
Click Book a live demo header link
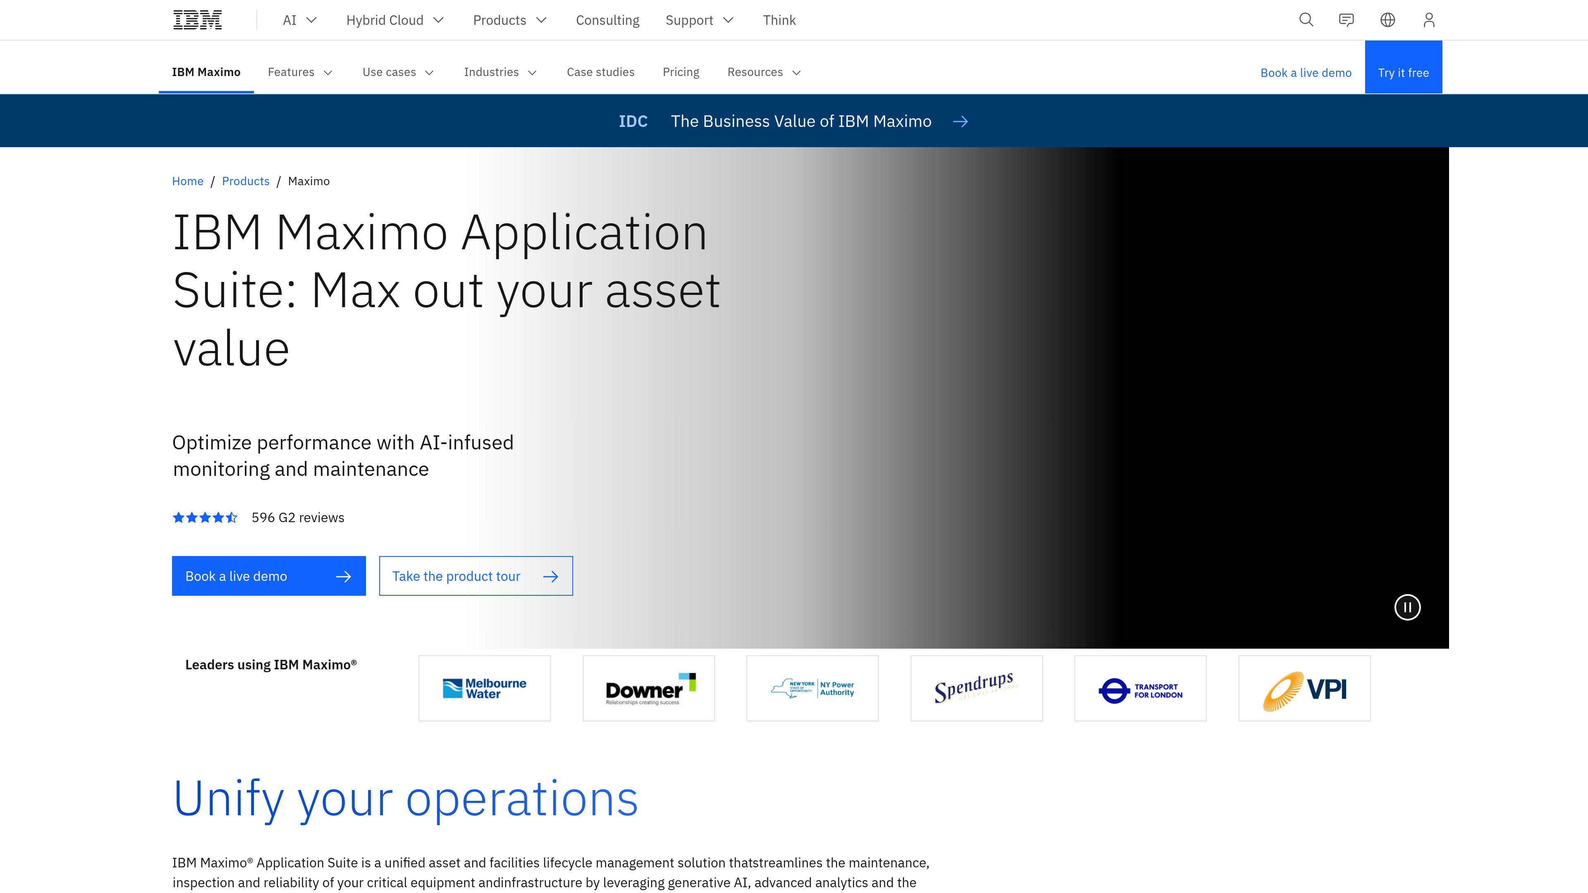[x=1306, y=73]
